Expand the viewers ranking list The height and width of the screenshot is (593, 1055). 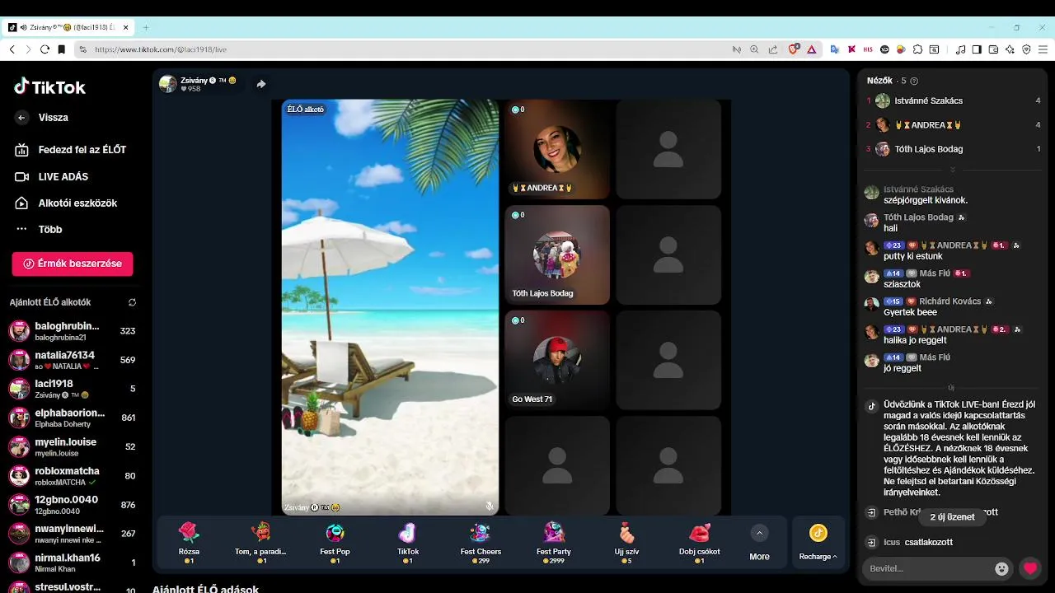[x=953, y=170]
